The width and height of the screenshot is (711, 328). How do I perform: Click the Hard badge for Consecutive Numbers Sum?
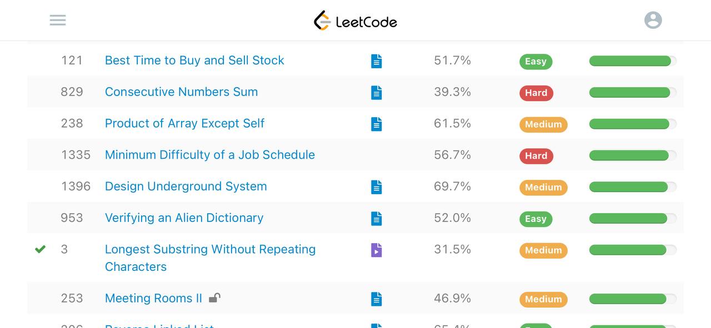[536, 93]
